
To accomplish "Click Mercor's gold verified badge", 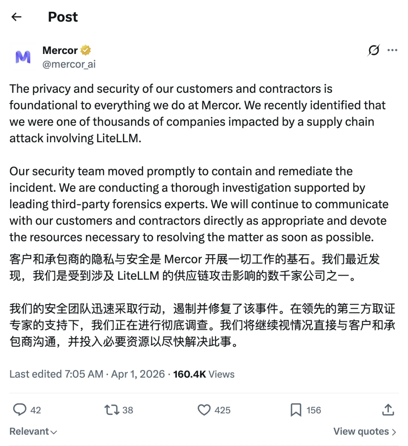I will (85, 50).
